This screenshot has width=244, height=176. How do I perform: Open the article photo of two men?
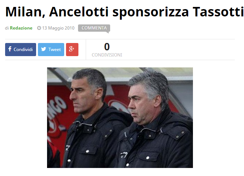point(120,118)
